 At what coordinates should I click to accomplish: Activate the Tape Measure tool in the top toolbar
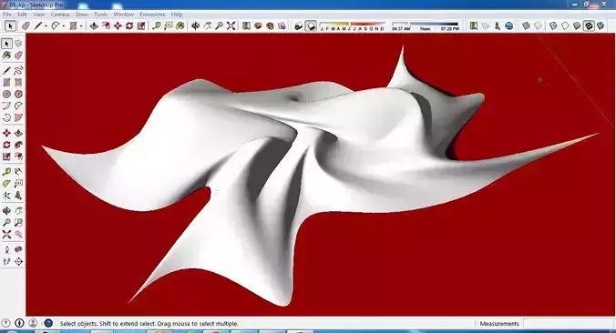(x=157, y=25)
